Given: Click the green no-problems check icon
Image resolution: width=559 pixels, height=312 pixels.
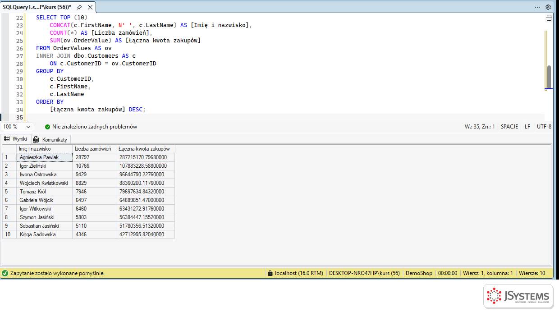Looking at the screenshot, I should (x=47, y=127).
